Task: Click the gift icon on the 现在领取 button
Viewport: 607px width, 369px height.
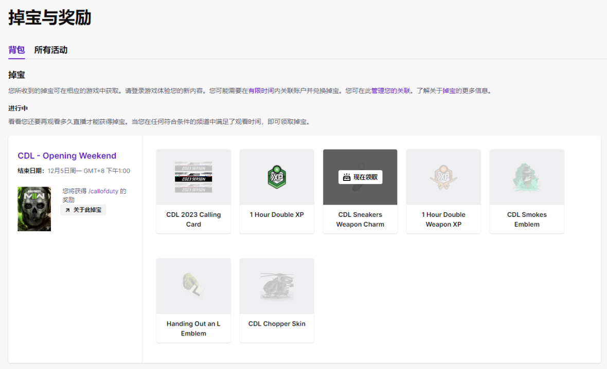Action: click(347, 177)
